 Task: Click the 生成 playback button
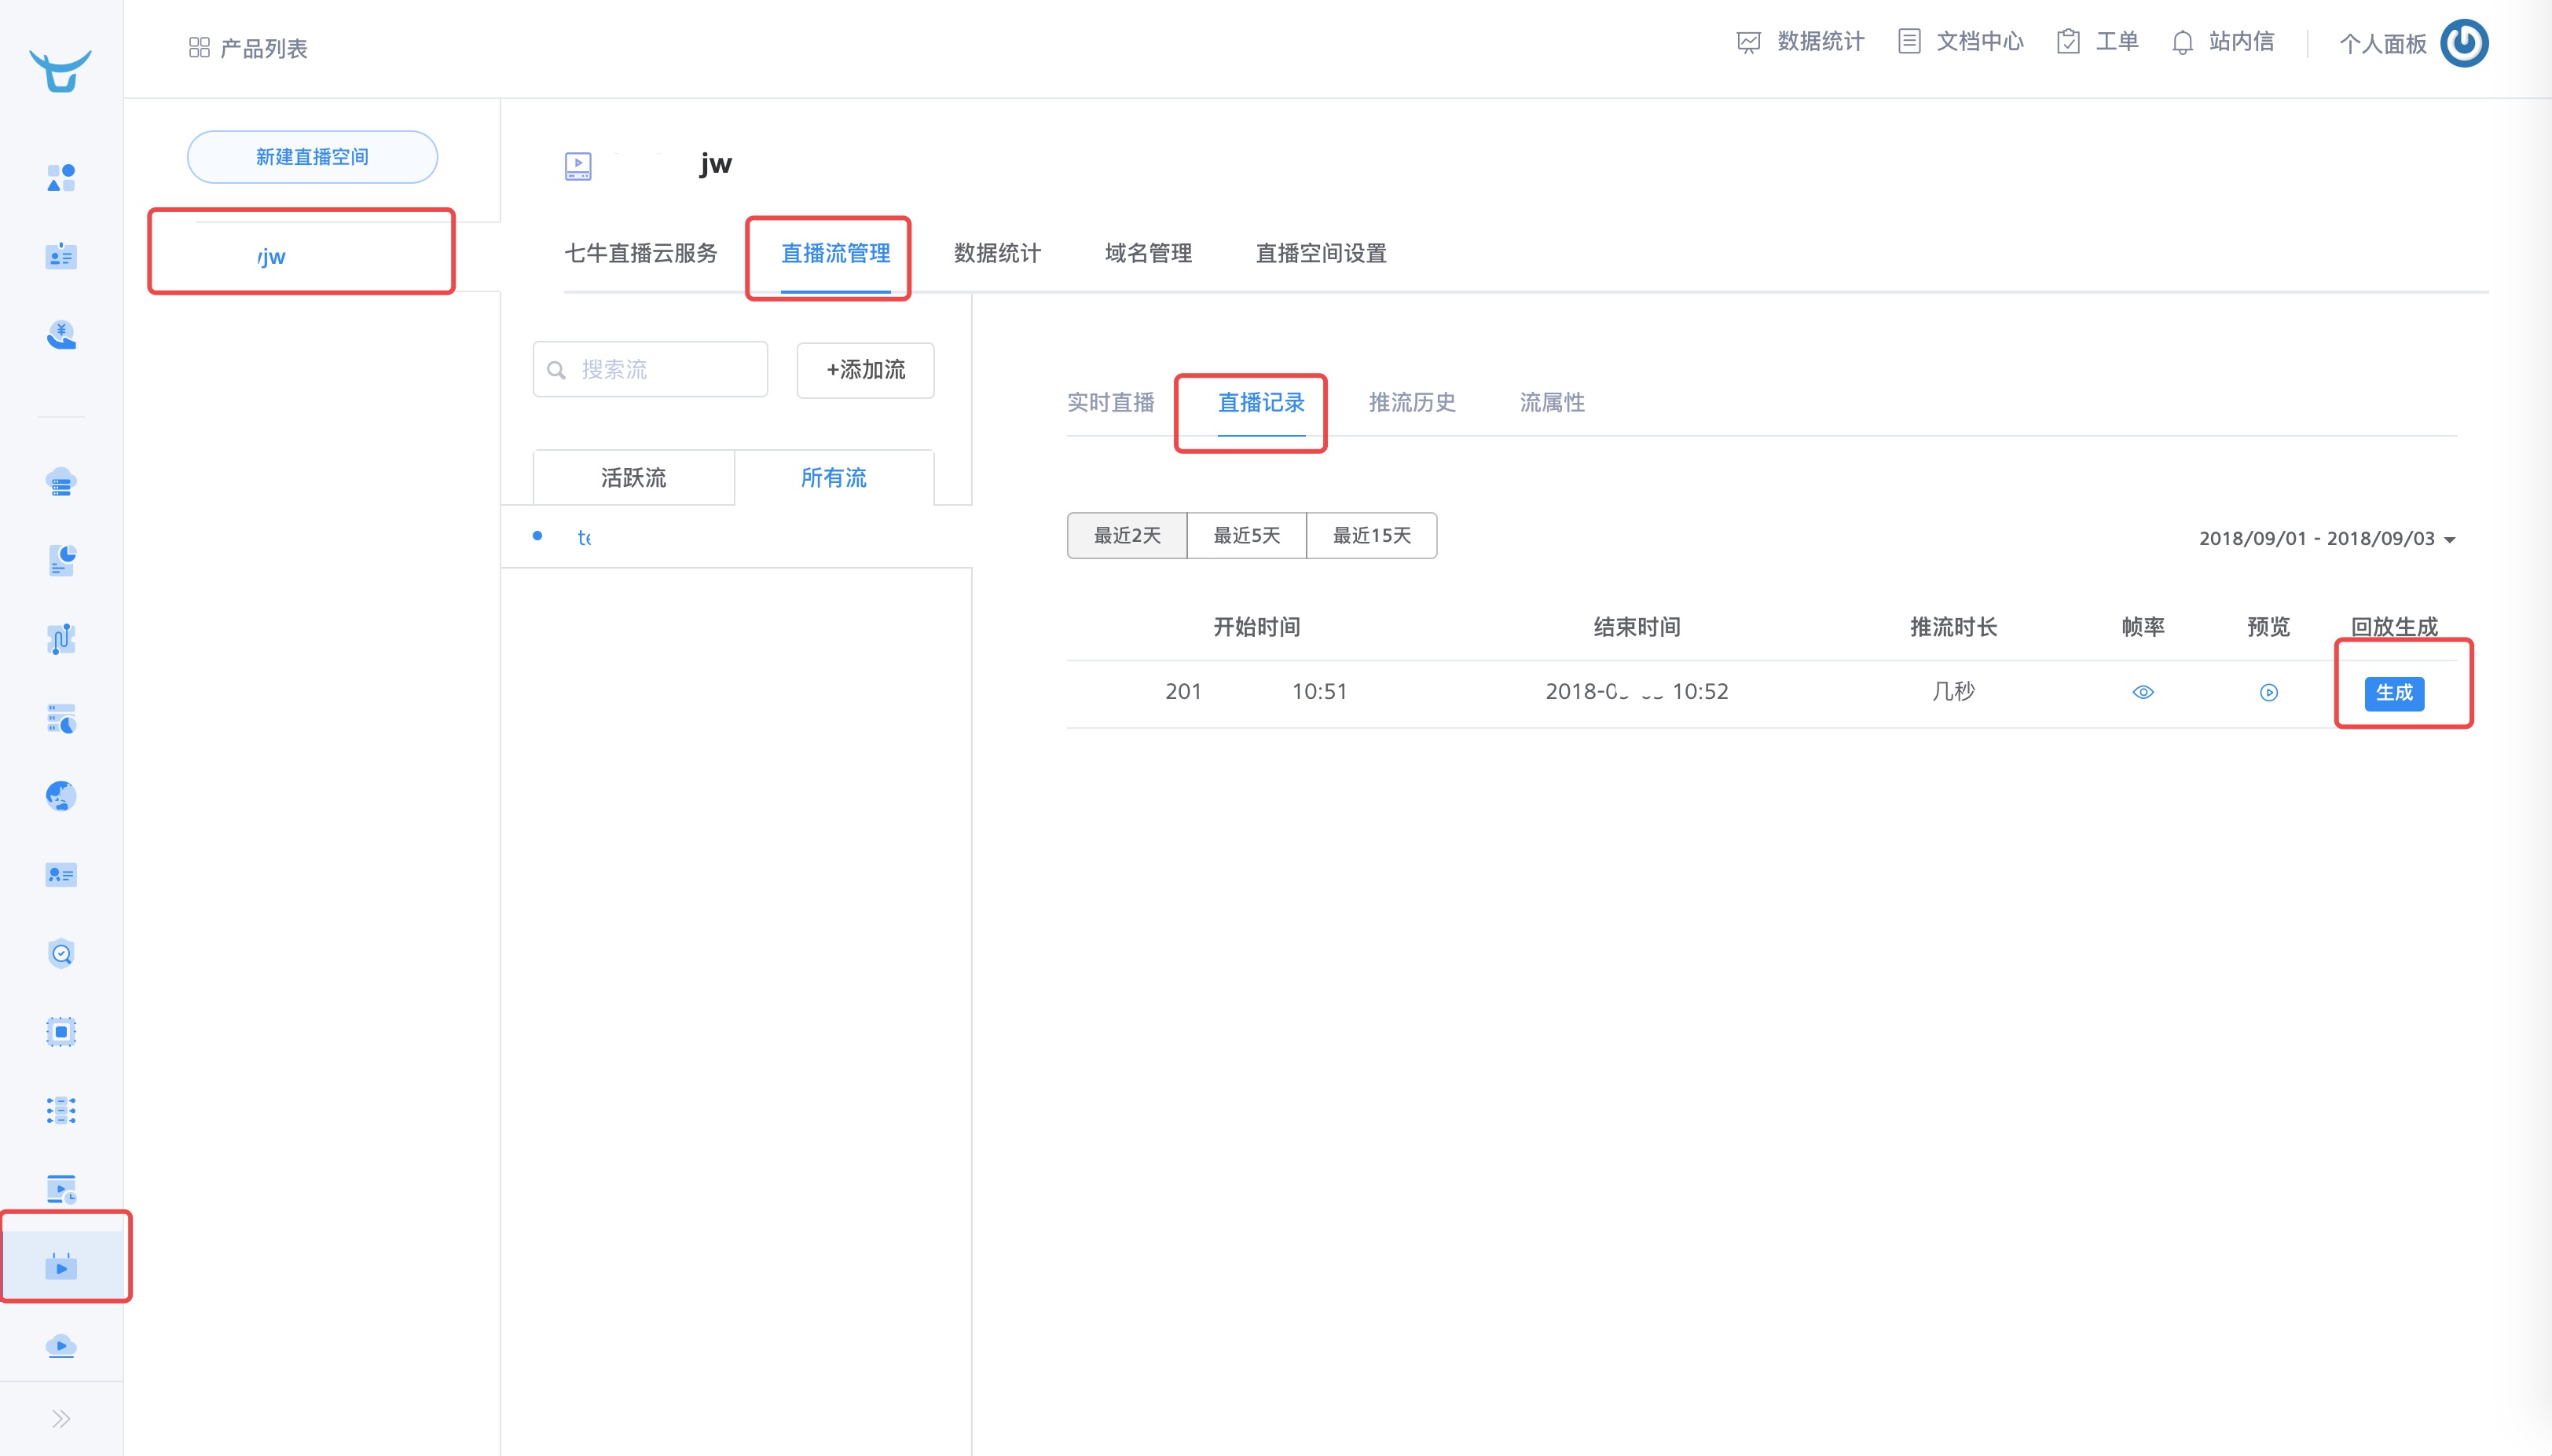[x=2393, y=693]
